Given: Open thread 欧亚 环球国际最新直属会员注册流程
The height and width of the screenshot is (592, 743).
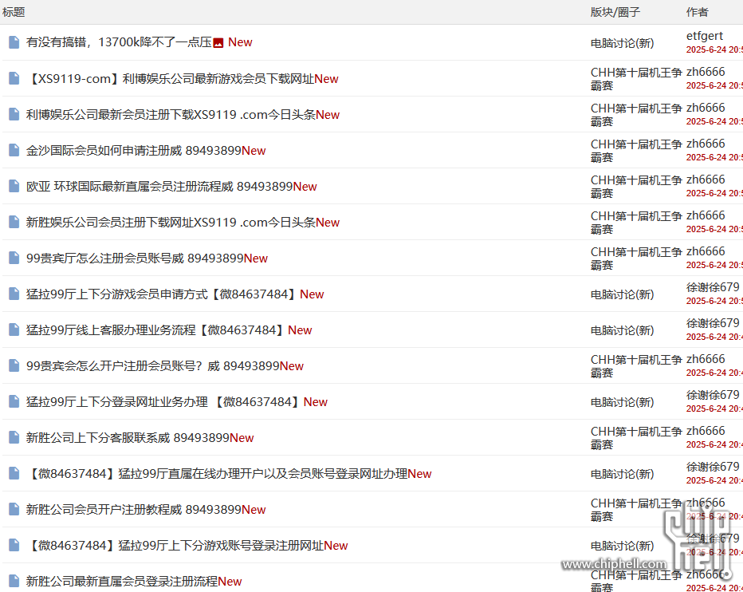Looking at the screenshot, I should (x=159, y=187).
